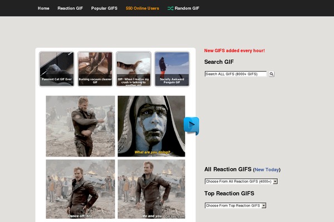Expand the Choose From All Reaction GIFS dropdown
The image size is (334, 222).
tap(241, 181)
